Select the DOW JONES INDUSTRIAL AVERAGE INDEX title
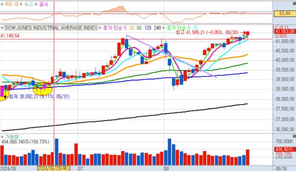This screenshot has height=171, width=296. coord(51,28)
